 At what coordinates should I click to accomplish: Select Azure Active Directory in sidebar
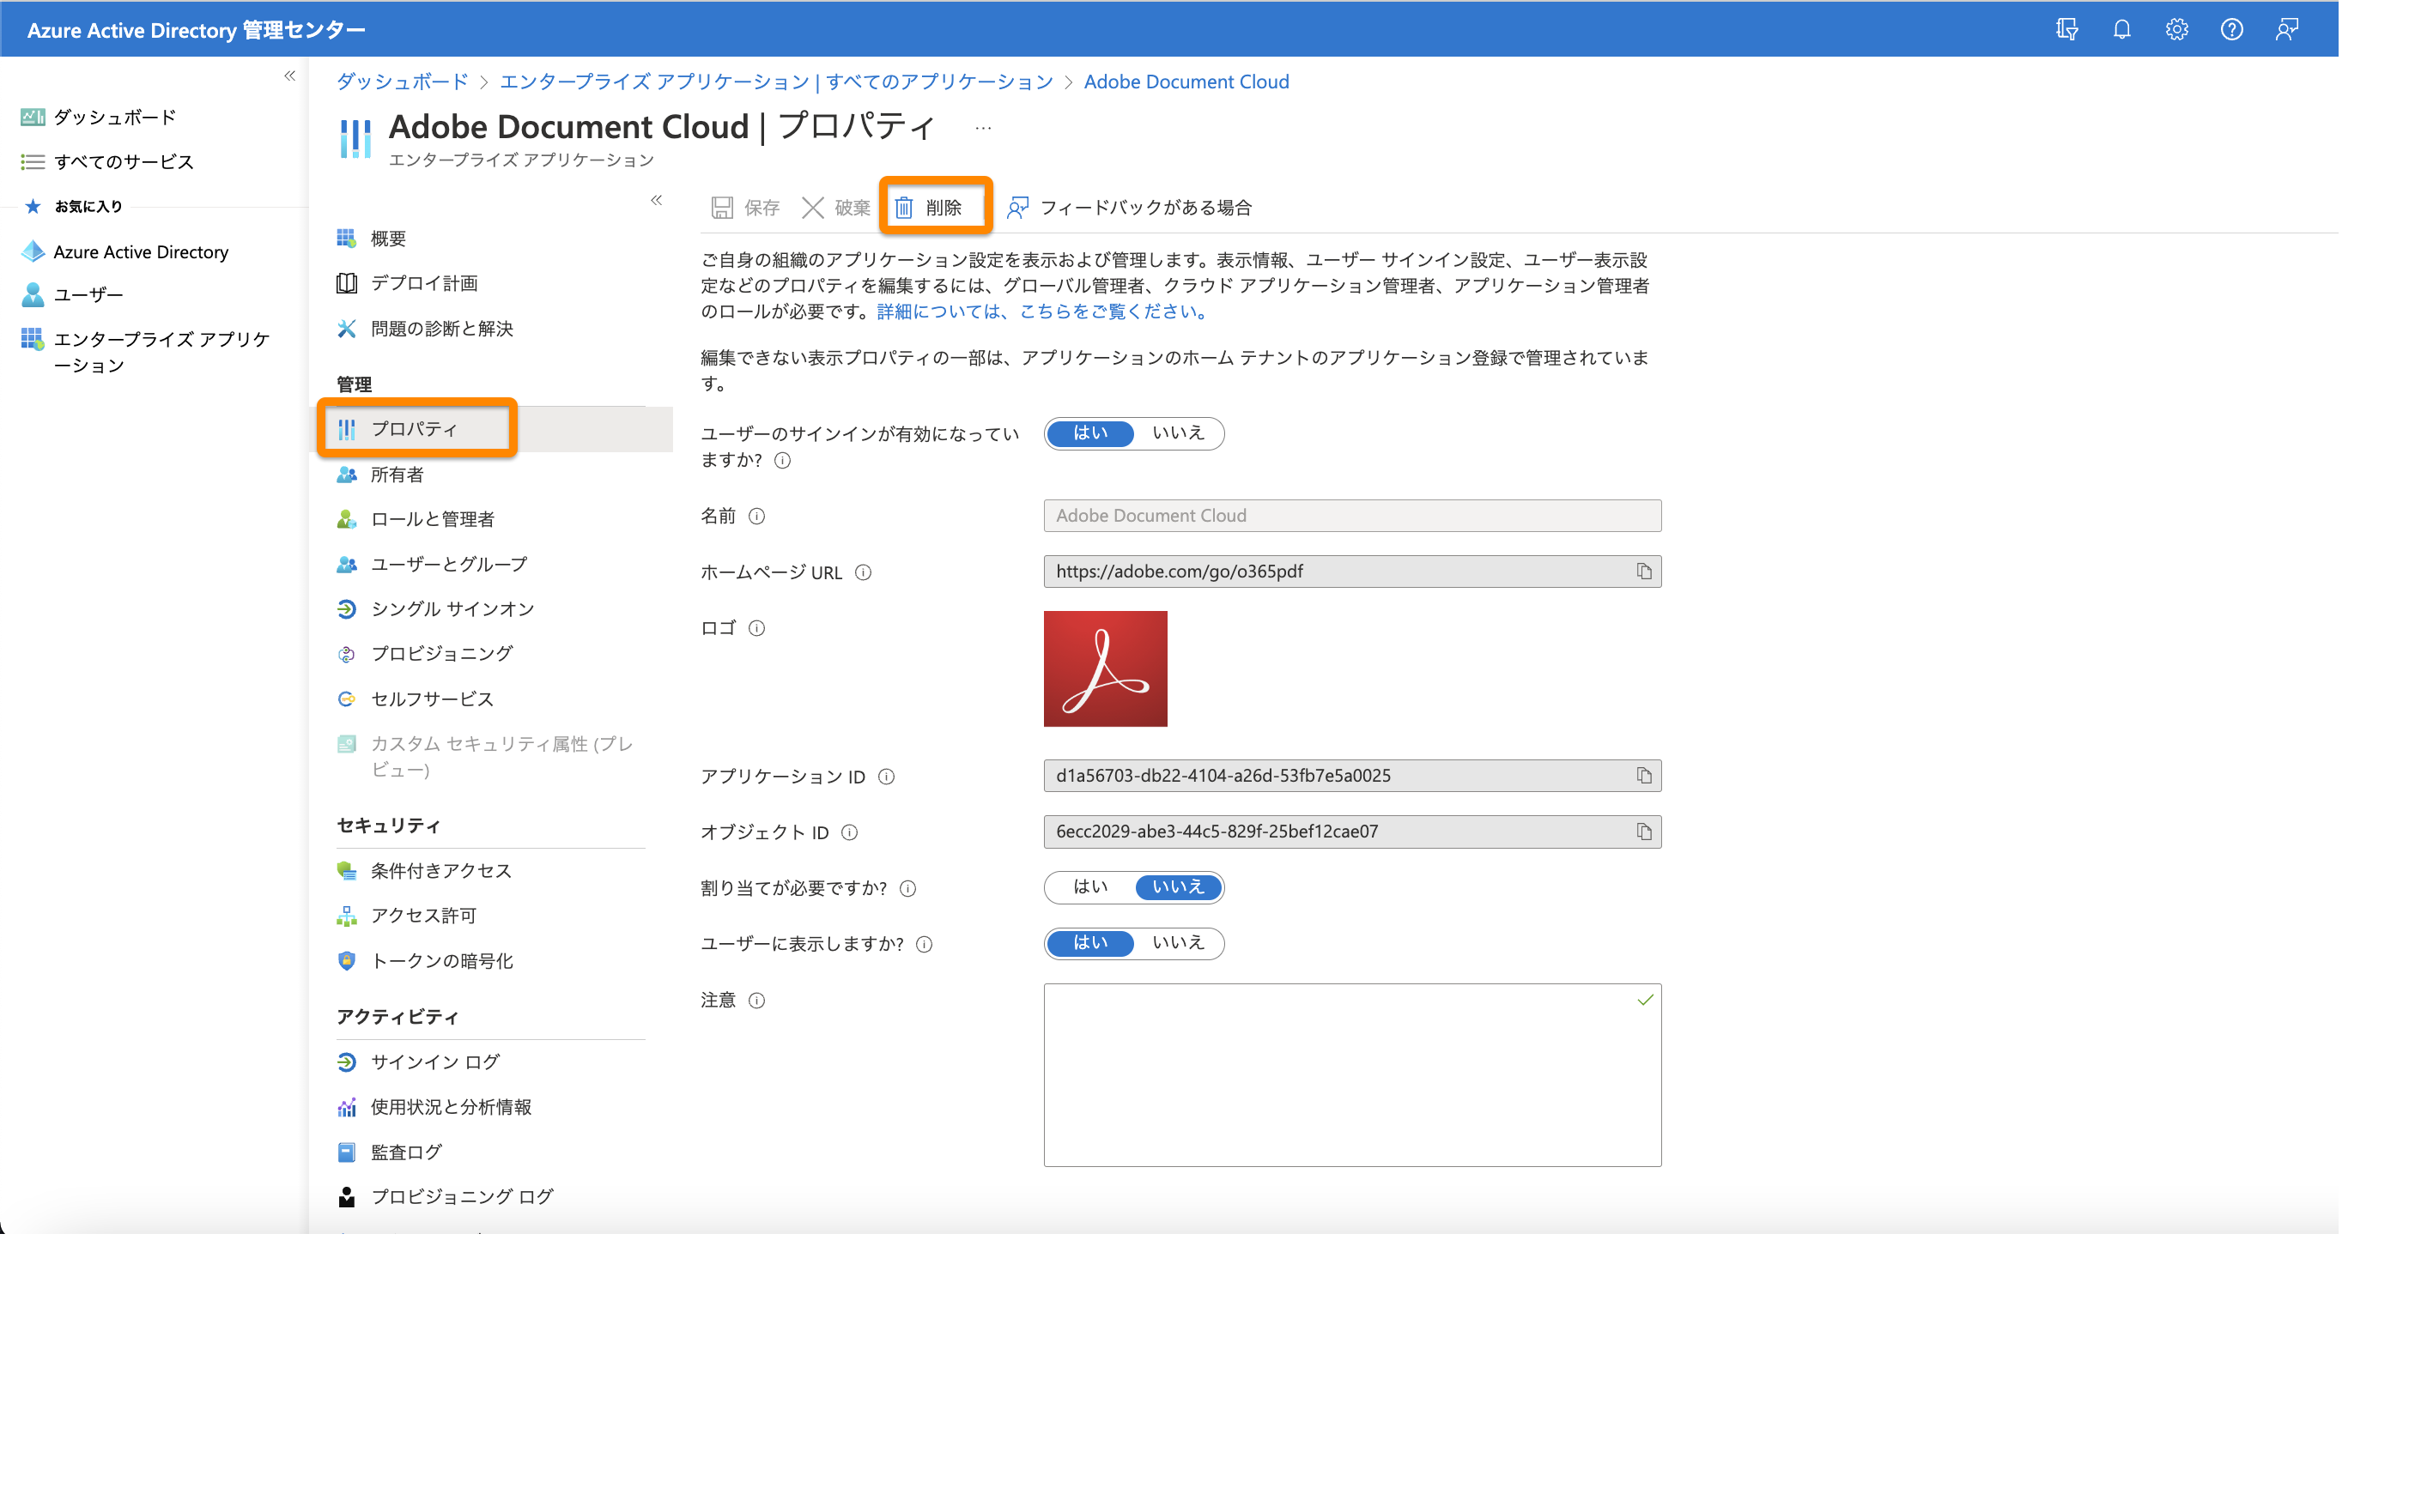point(140,251)
